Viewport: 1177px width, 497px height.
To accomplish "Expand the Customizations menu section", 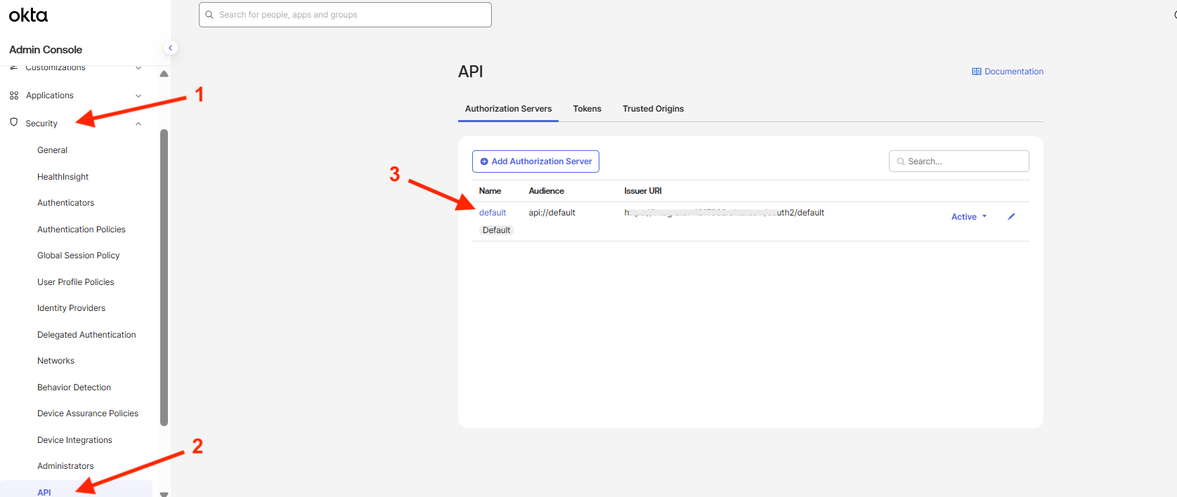I will [138, 68].
